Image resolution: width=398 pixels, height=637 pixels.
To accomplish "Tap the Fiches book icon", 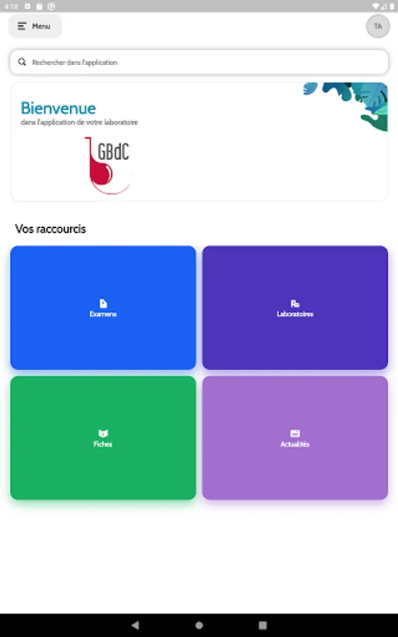I will click(103, 433).
